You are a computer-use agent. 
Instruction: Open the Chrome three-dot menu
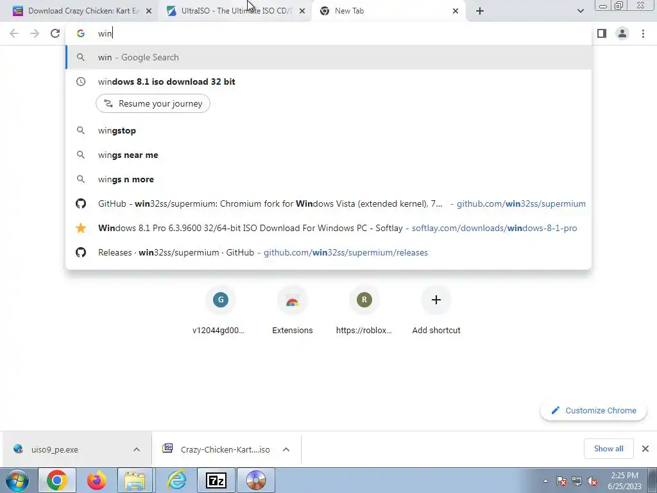point(643,33)
